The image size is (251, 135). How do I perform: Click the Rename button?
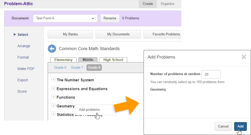(110, 18)
